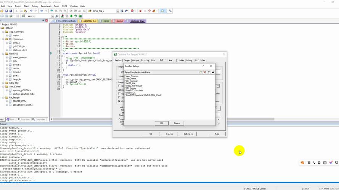Viewport: 339px width, 190px height.
Task: Select heap_4.c in project tree
Action: click(x=17, y=79)
